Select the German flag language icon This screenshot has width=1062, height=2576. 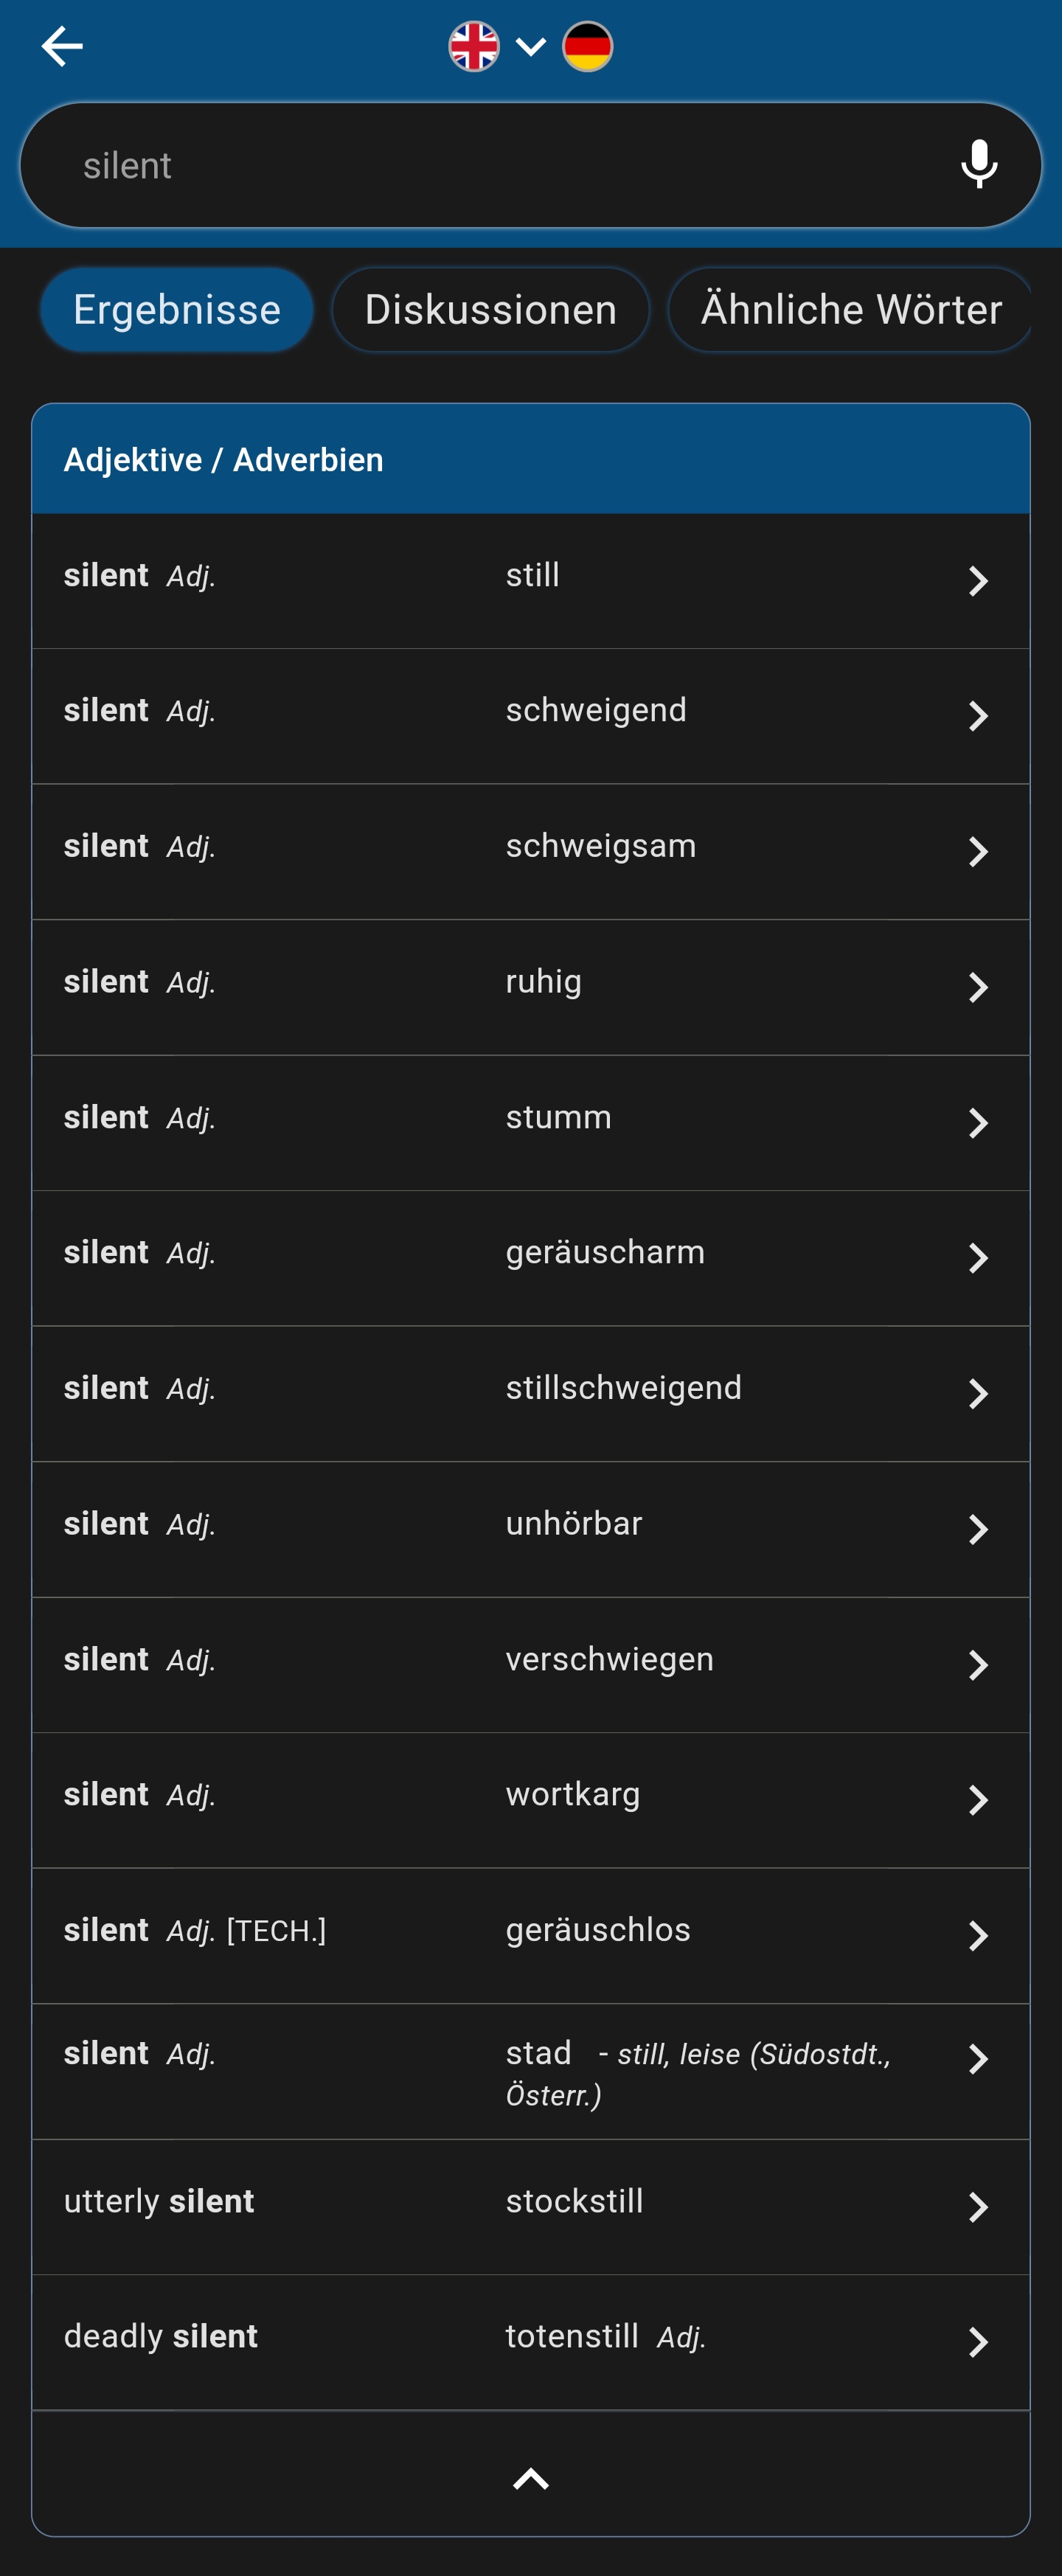coord(588,44)
